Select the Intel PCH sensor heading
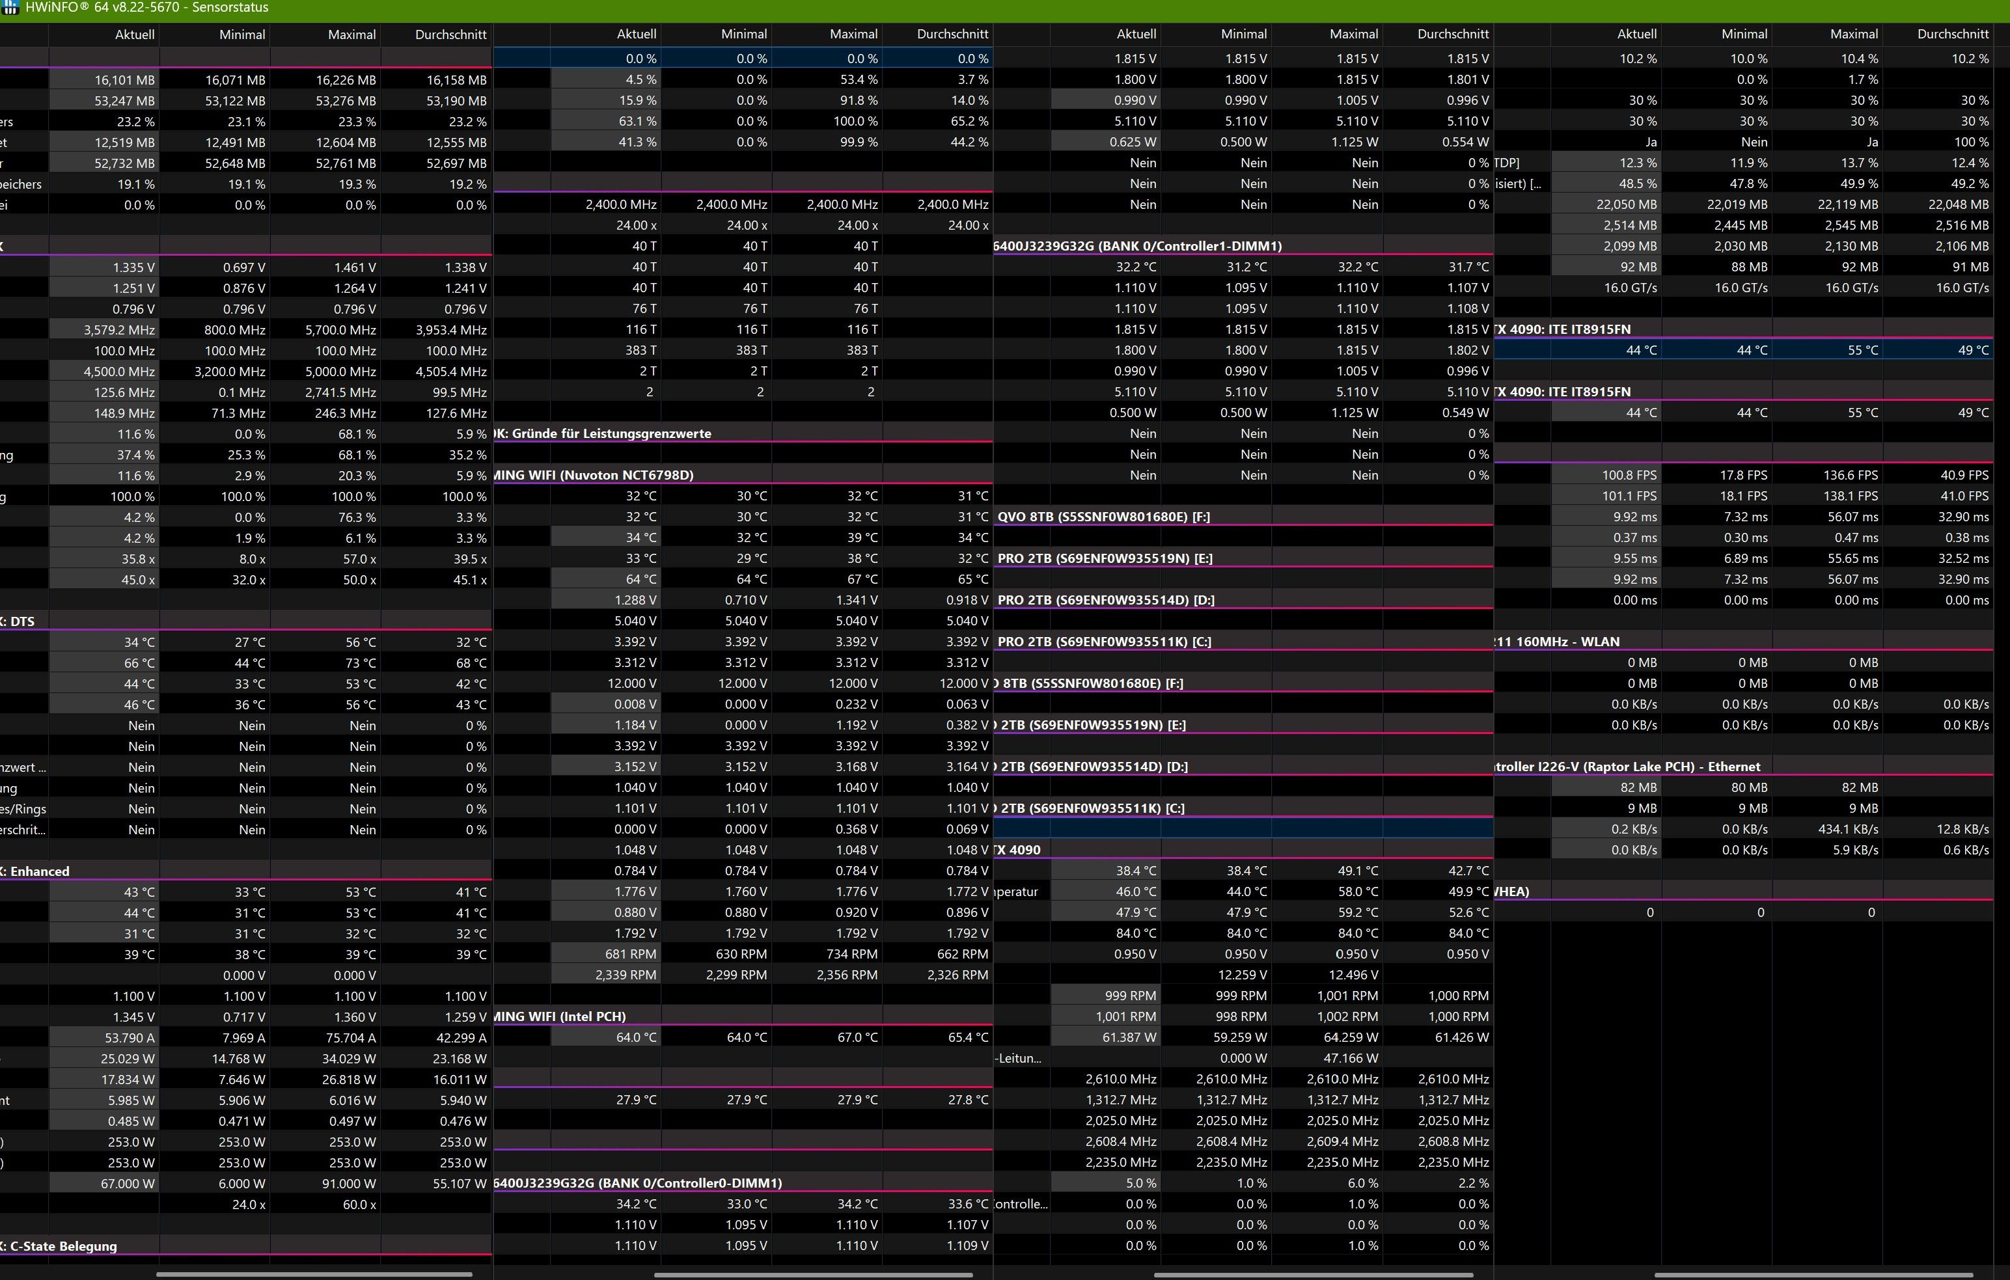 point(560,1016)
